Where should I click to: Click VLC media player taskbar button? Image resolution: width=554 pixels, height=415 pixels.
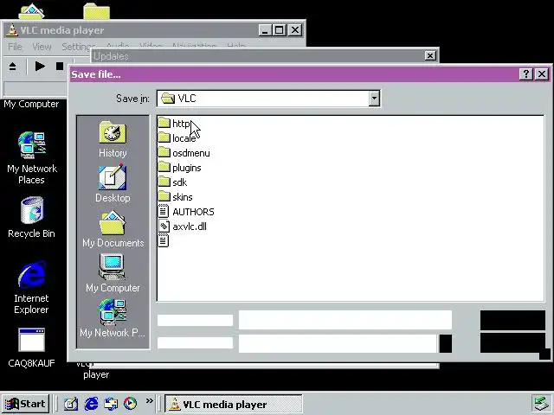(234, 404)
